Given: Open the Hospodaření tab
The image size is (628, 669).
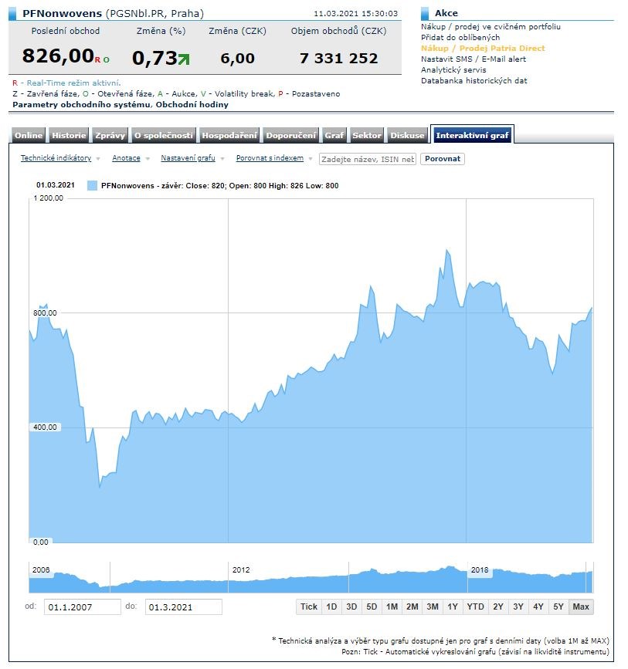Looking at the screenshot, I should 229,135.
